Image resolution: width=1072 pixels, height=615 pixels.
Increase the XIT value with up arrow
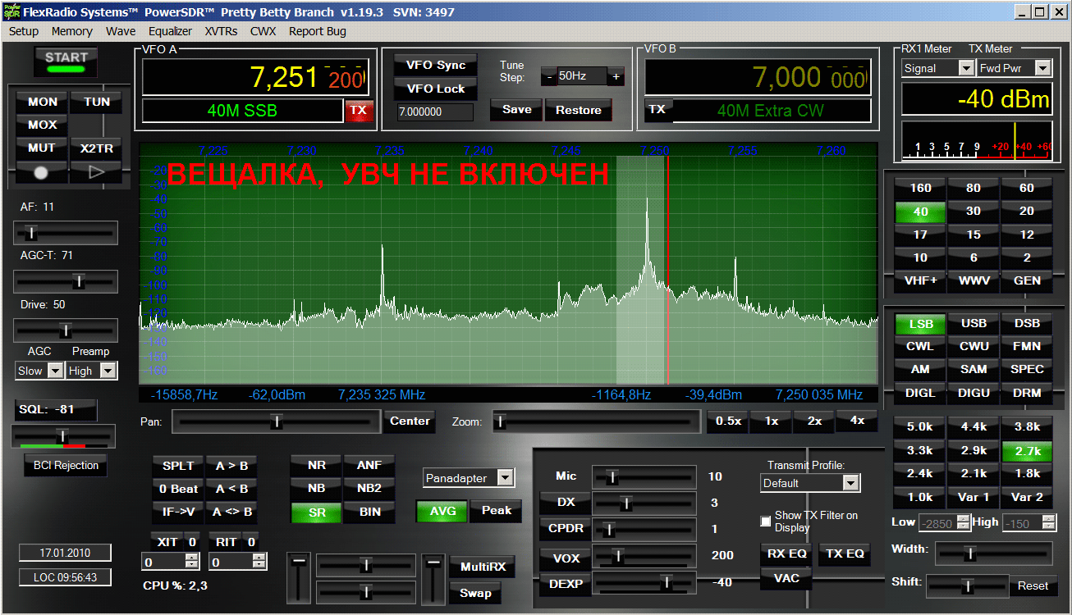(192, 558)
